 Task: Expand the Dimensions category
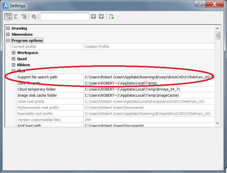pyautogui.click(x=8, y=35)
